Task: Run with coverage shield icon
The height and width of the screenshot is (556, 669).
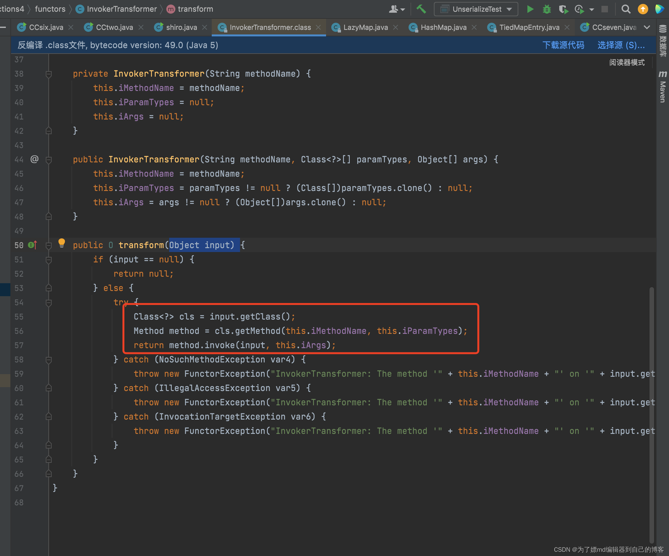Action: point(563,9)
